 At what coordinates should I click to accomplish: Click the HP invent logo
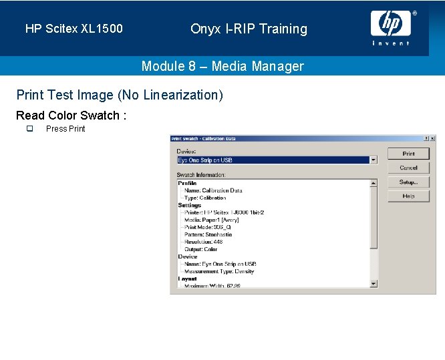click(392, 28)
